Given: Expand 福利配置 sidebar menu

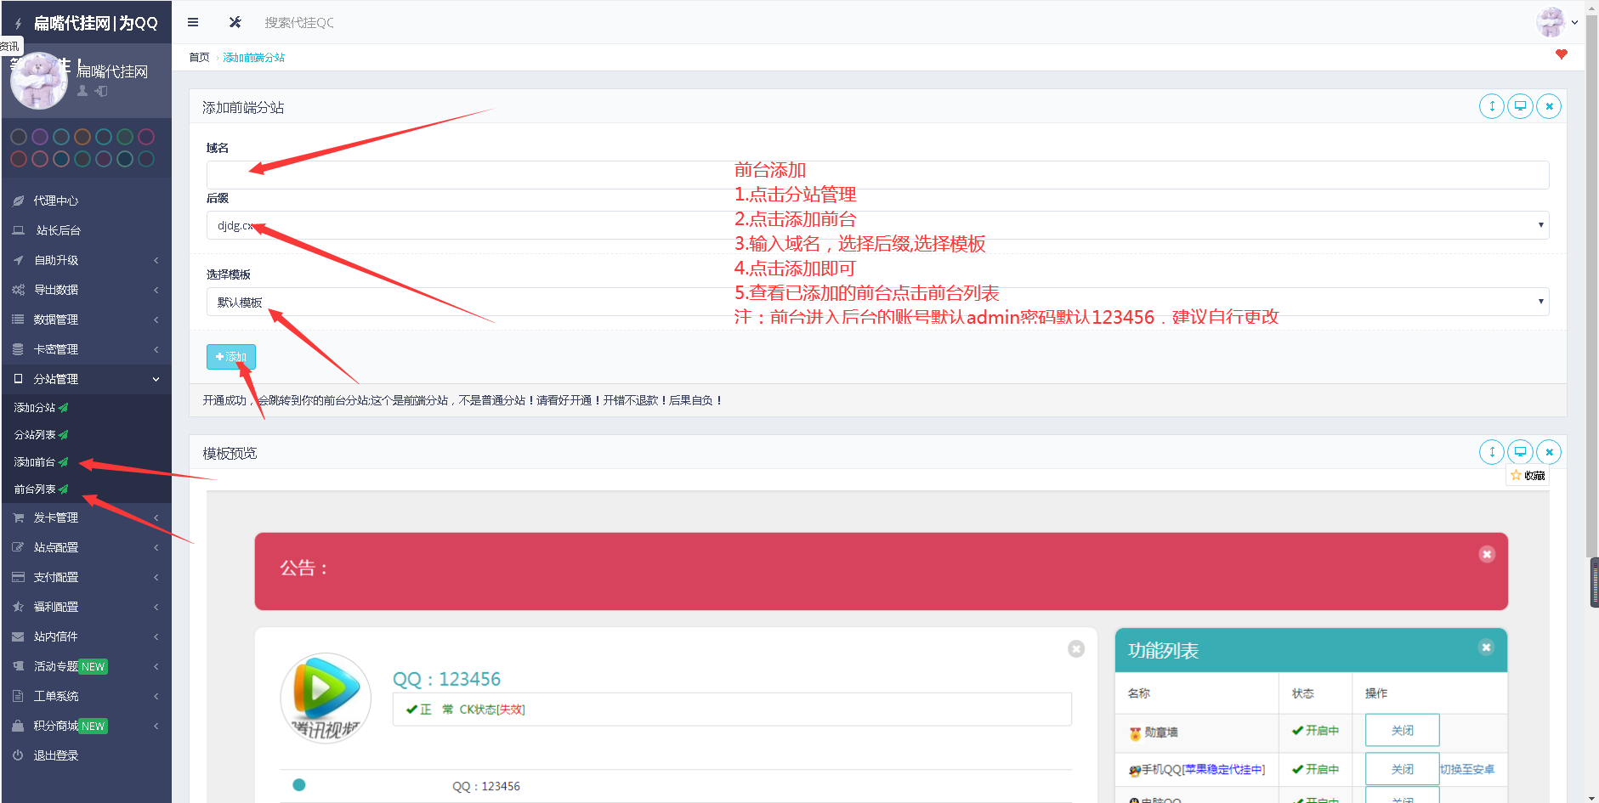Looking at the screenshot, I should point(86,607).
